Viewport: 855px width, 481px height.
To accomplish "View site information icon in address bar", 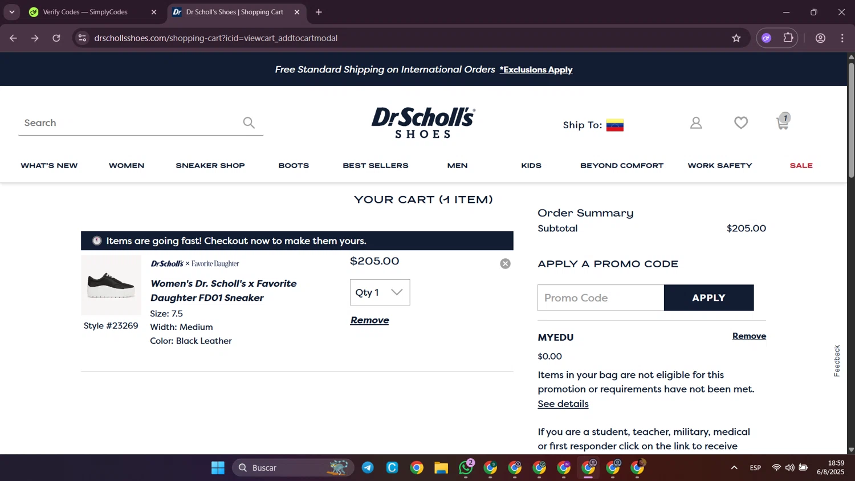I will click(x=82, y=38).
